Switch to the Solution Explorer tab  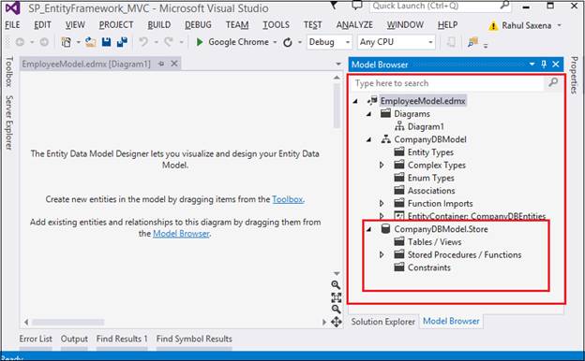[x=382, y=322]
